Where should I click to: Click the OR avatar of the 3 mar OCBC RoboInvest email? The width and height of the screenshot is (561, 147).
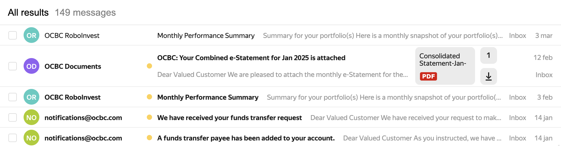(31, 35)
